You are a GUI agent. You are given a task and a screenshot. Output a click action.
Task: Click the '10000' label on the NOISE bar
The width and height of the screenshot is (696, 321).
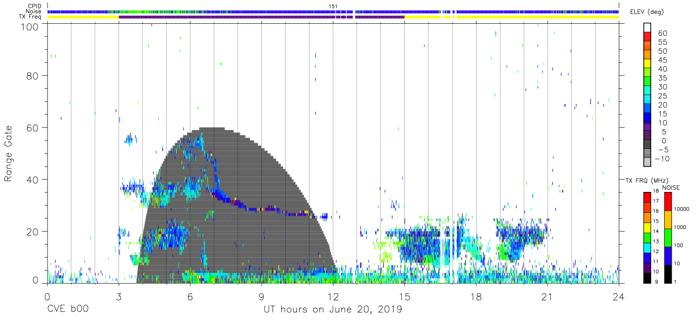click(x=681, y=209)
